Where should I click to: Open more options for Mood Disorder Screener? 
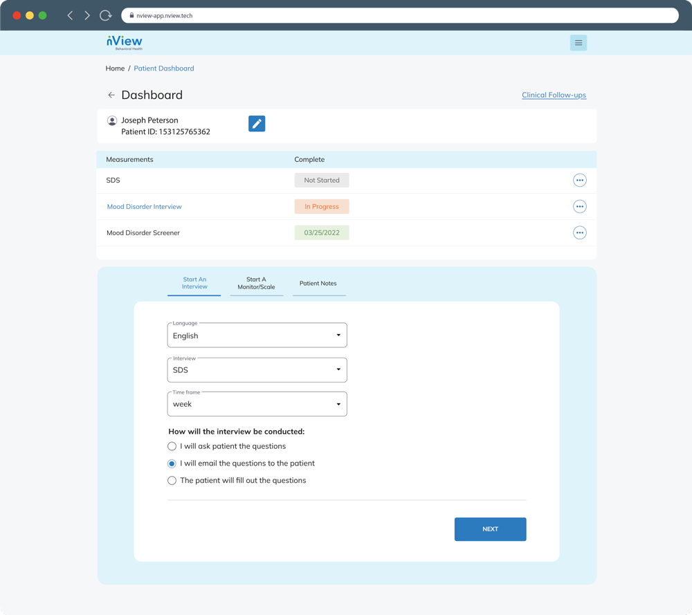point(580,233)
